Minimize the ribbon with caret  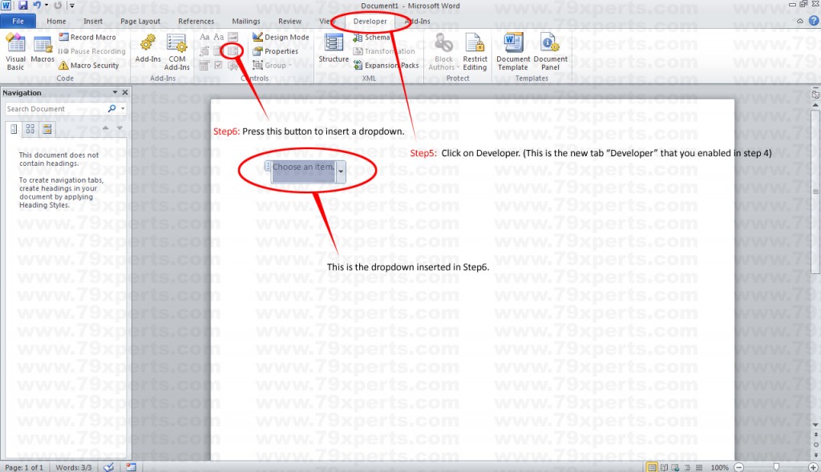click(x=800, y=22)
